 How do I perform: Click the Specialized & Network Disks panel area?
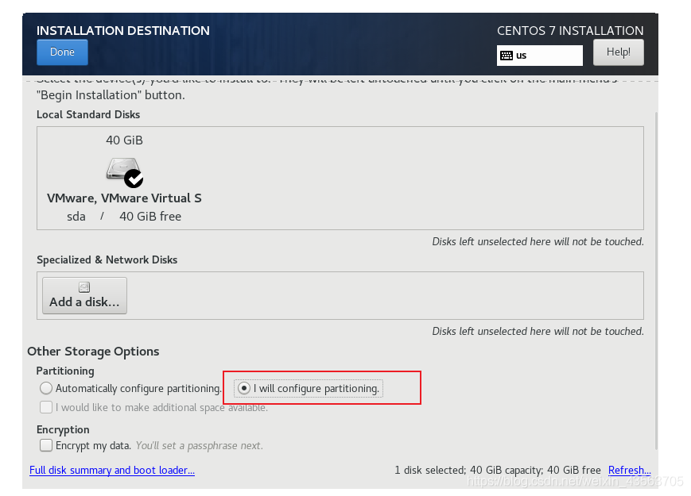[340, 295]
